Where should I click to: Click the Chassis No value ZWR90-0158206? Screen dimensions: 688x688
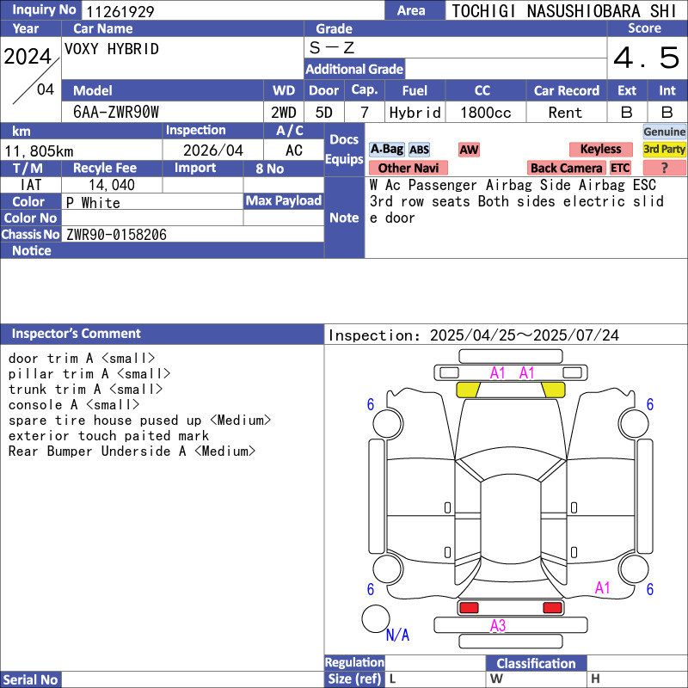116,235
